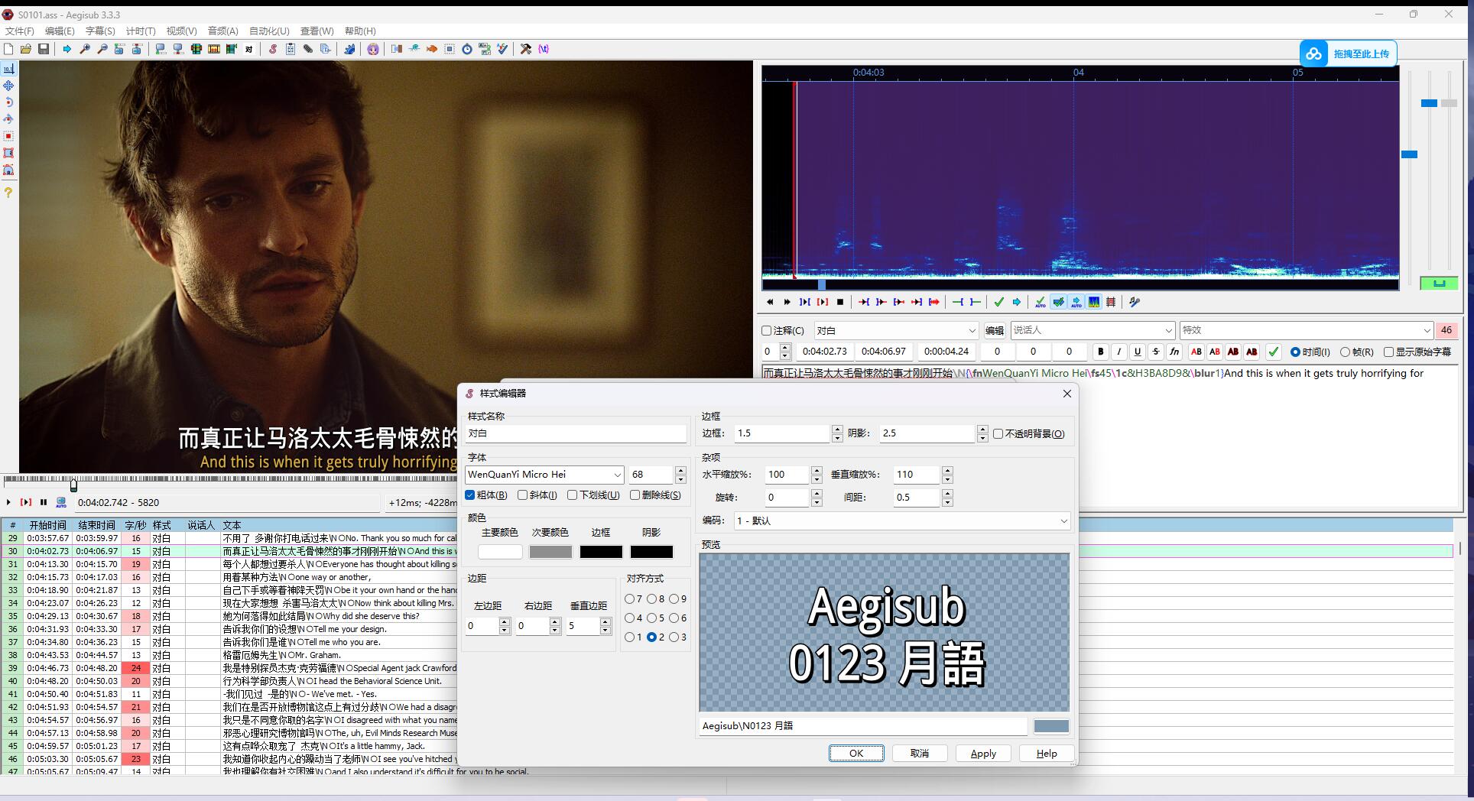The image size is (1474, 801).
Task: Open the 文件(F) menu
Action: (20, 31)
